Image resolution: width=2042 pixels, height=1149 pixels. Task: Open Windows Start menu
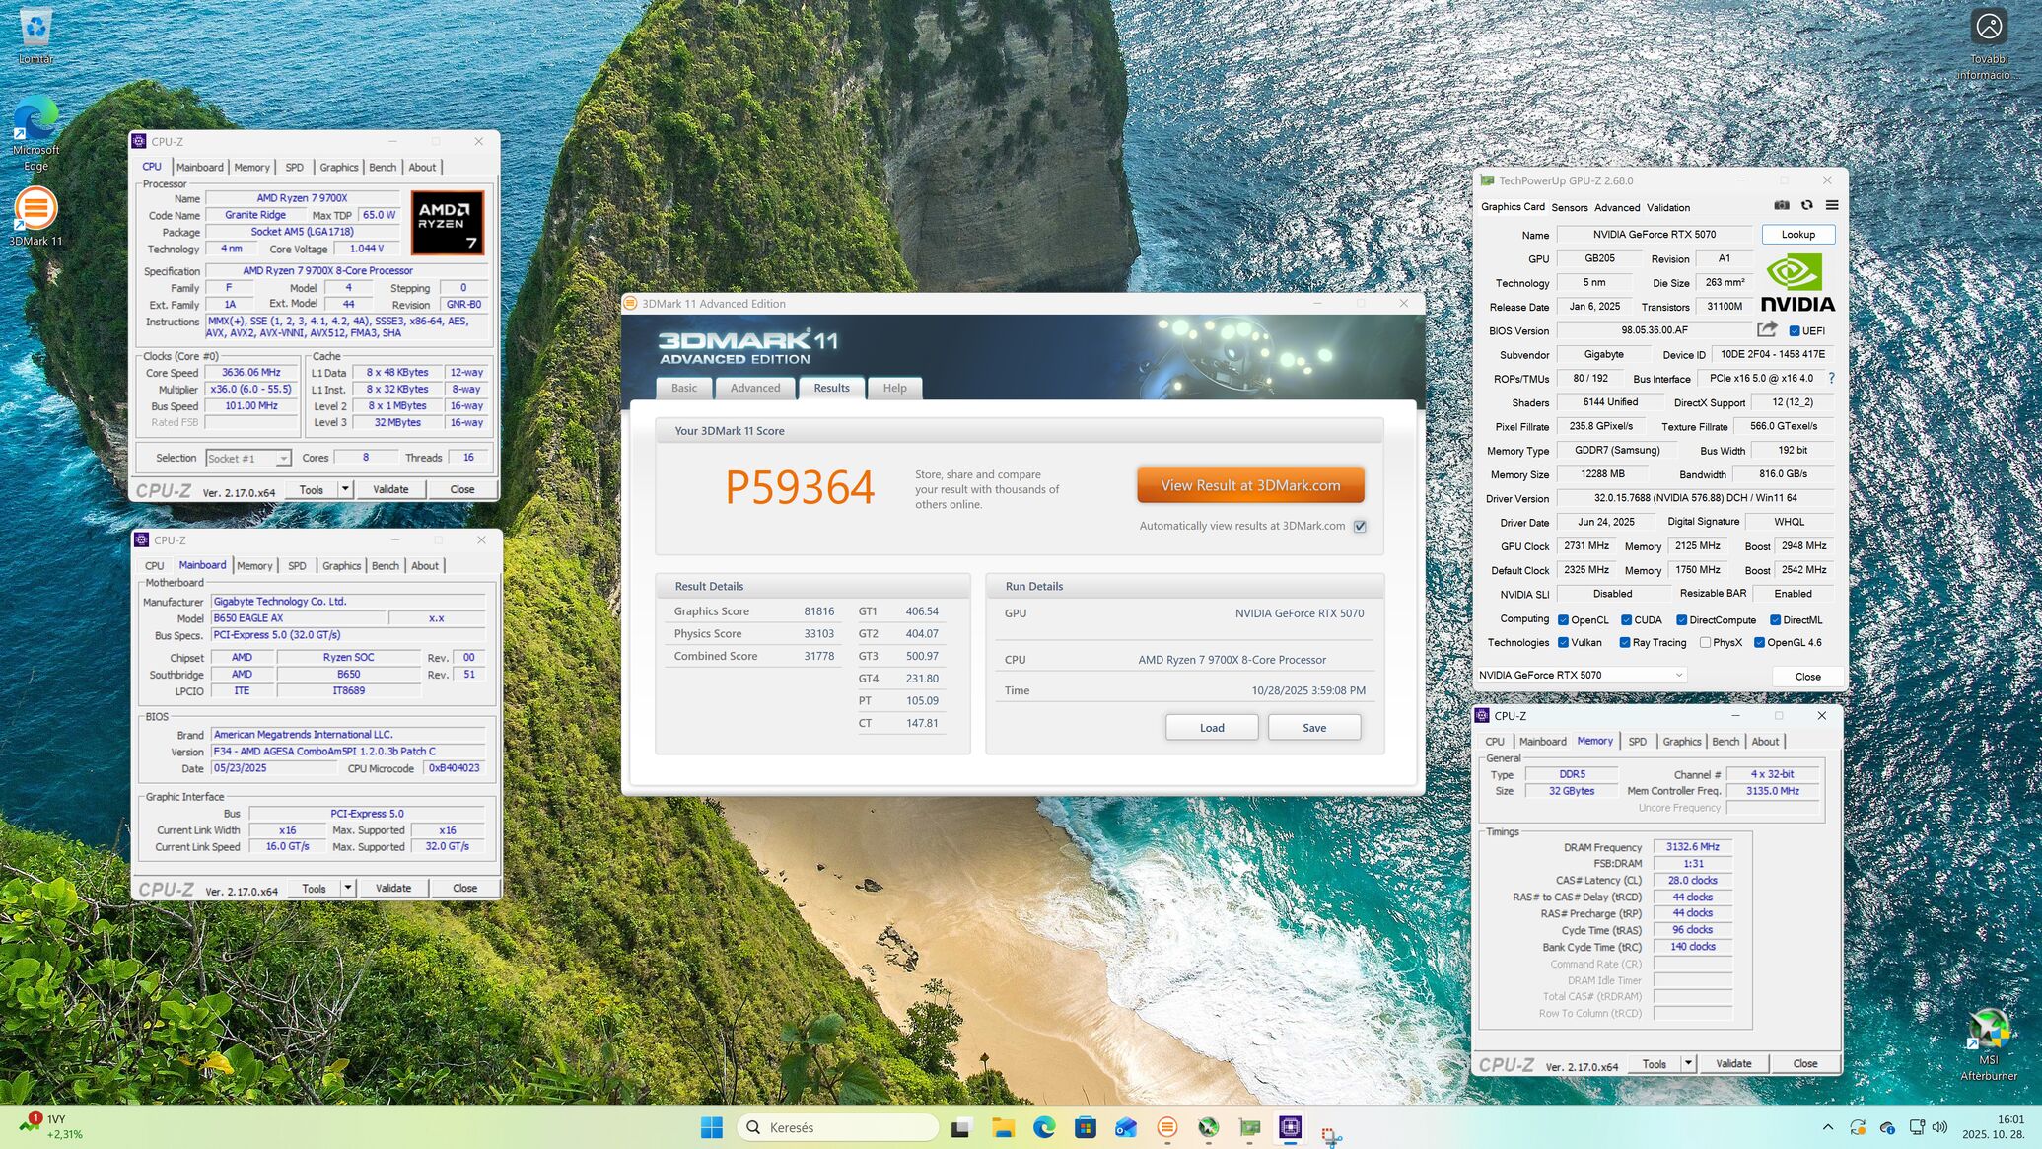[711, 1127]
